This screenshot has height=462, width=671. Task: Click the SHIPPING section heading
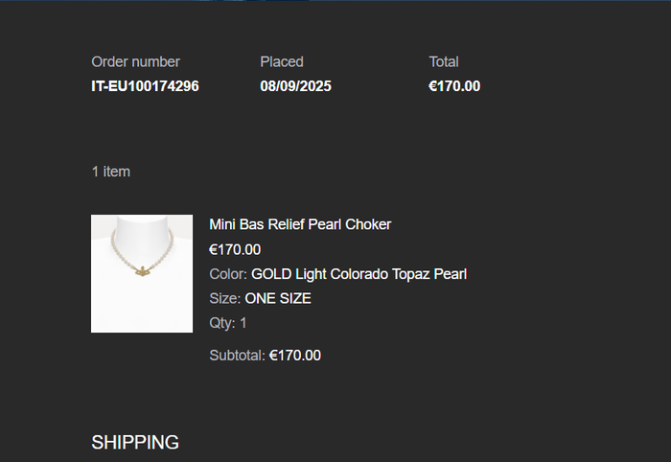pyautogui.click(x=135, y=442)
